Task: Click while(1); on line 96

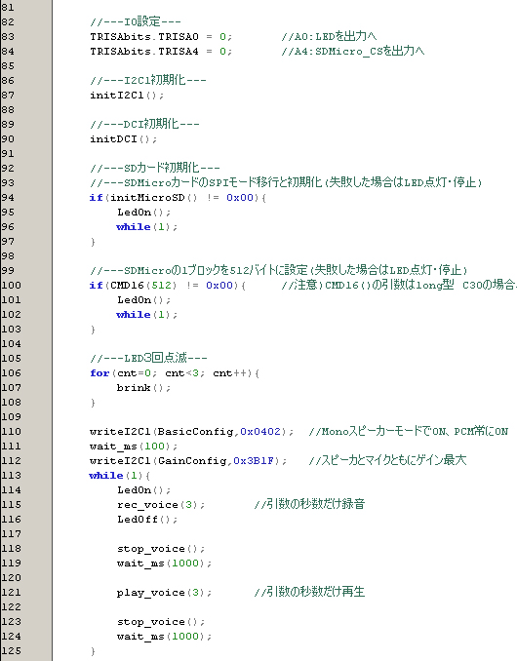Action: pyautogui.click(x=147, y=227)
